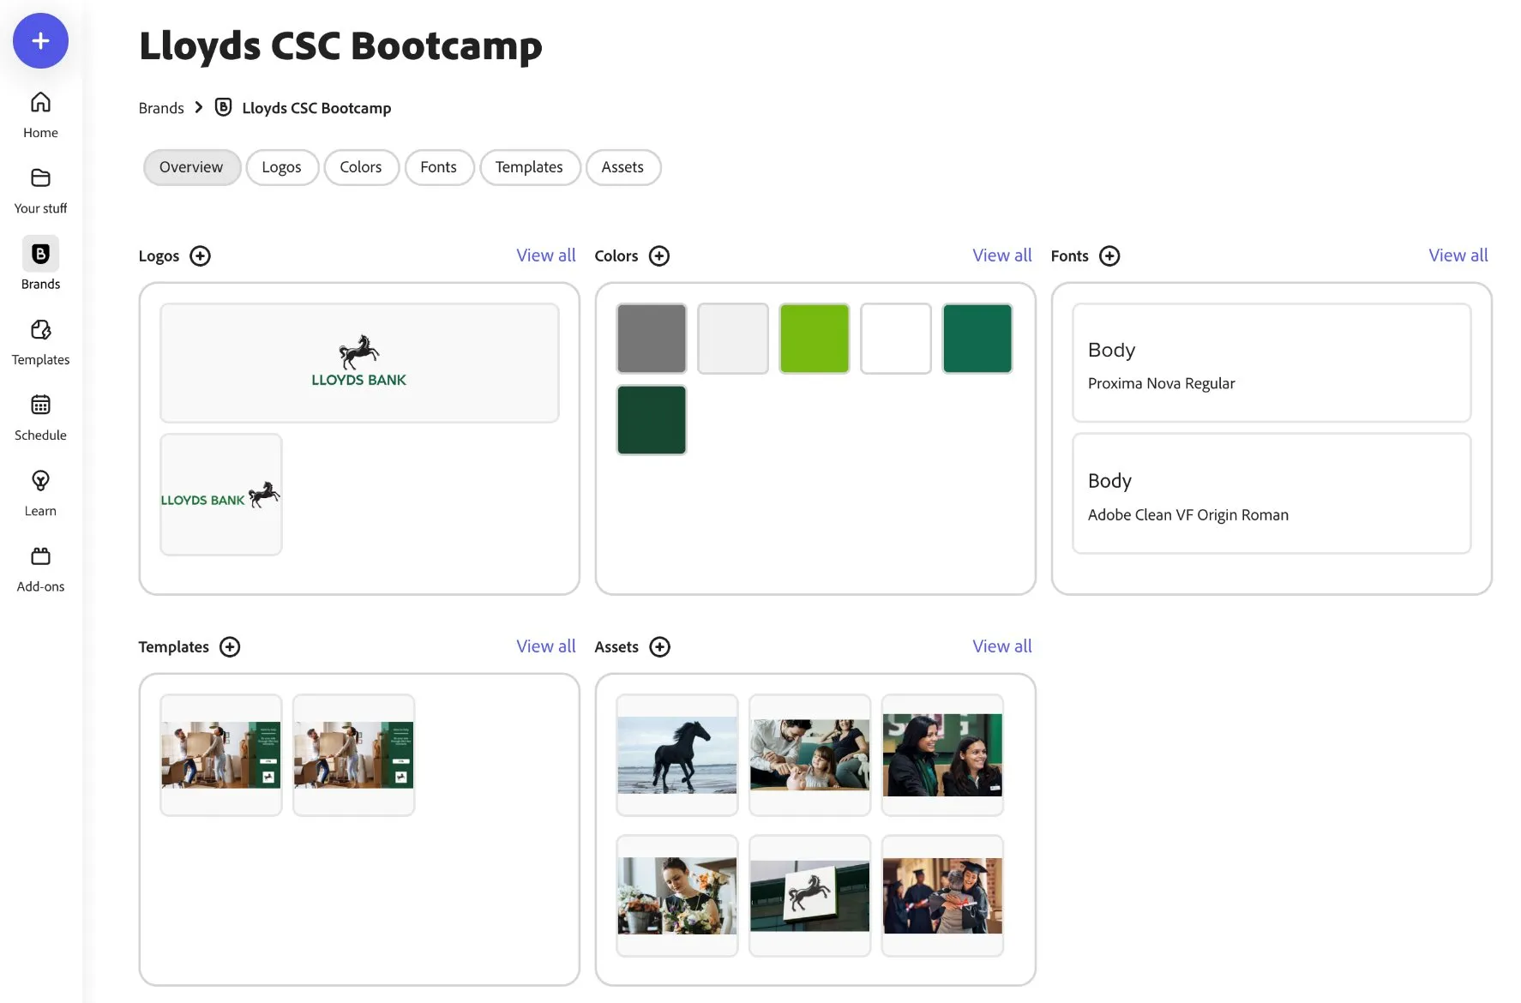The width and height of the screenshot is (1521, 1003).
Task: Open the horizontal Lloyds Bank logo
Action: click(x=221, y=495)
